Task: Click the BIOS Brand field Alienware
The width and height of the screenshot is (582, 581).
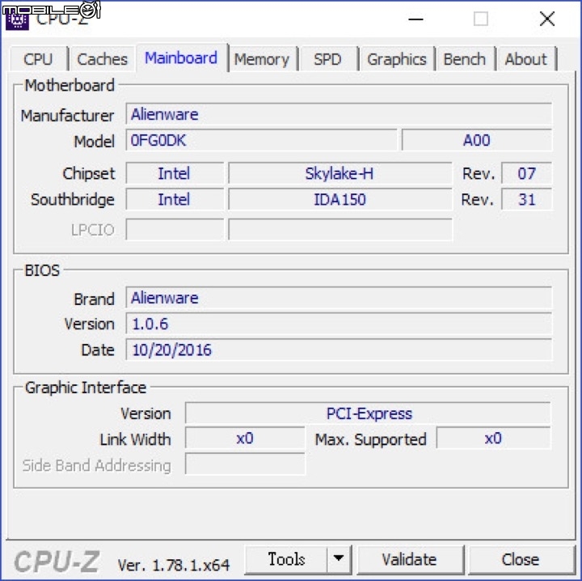Action: pos(339,298)
